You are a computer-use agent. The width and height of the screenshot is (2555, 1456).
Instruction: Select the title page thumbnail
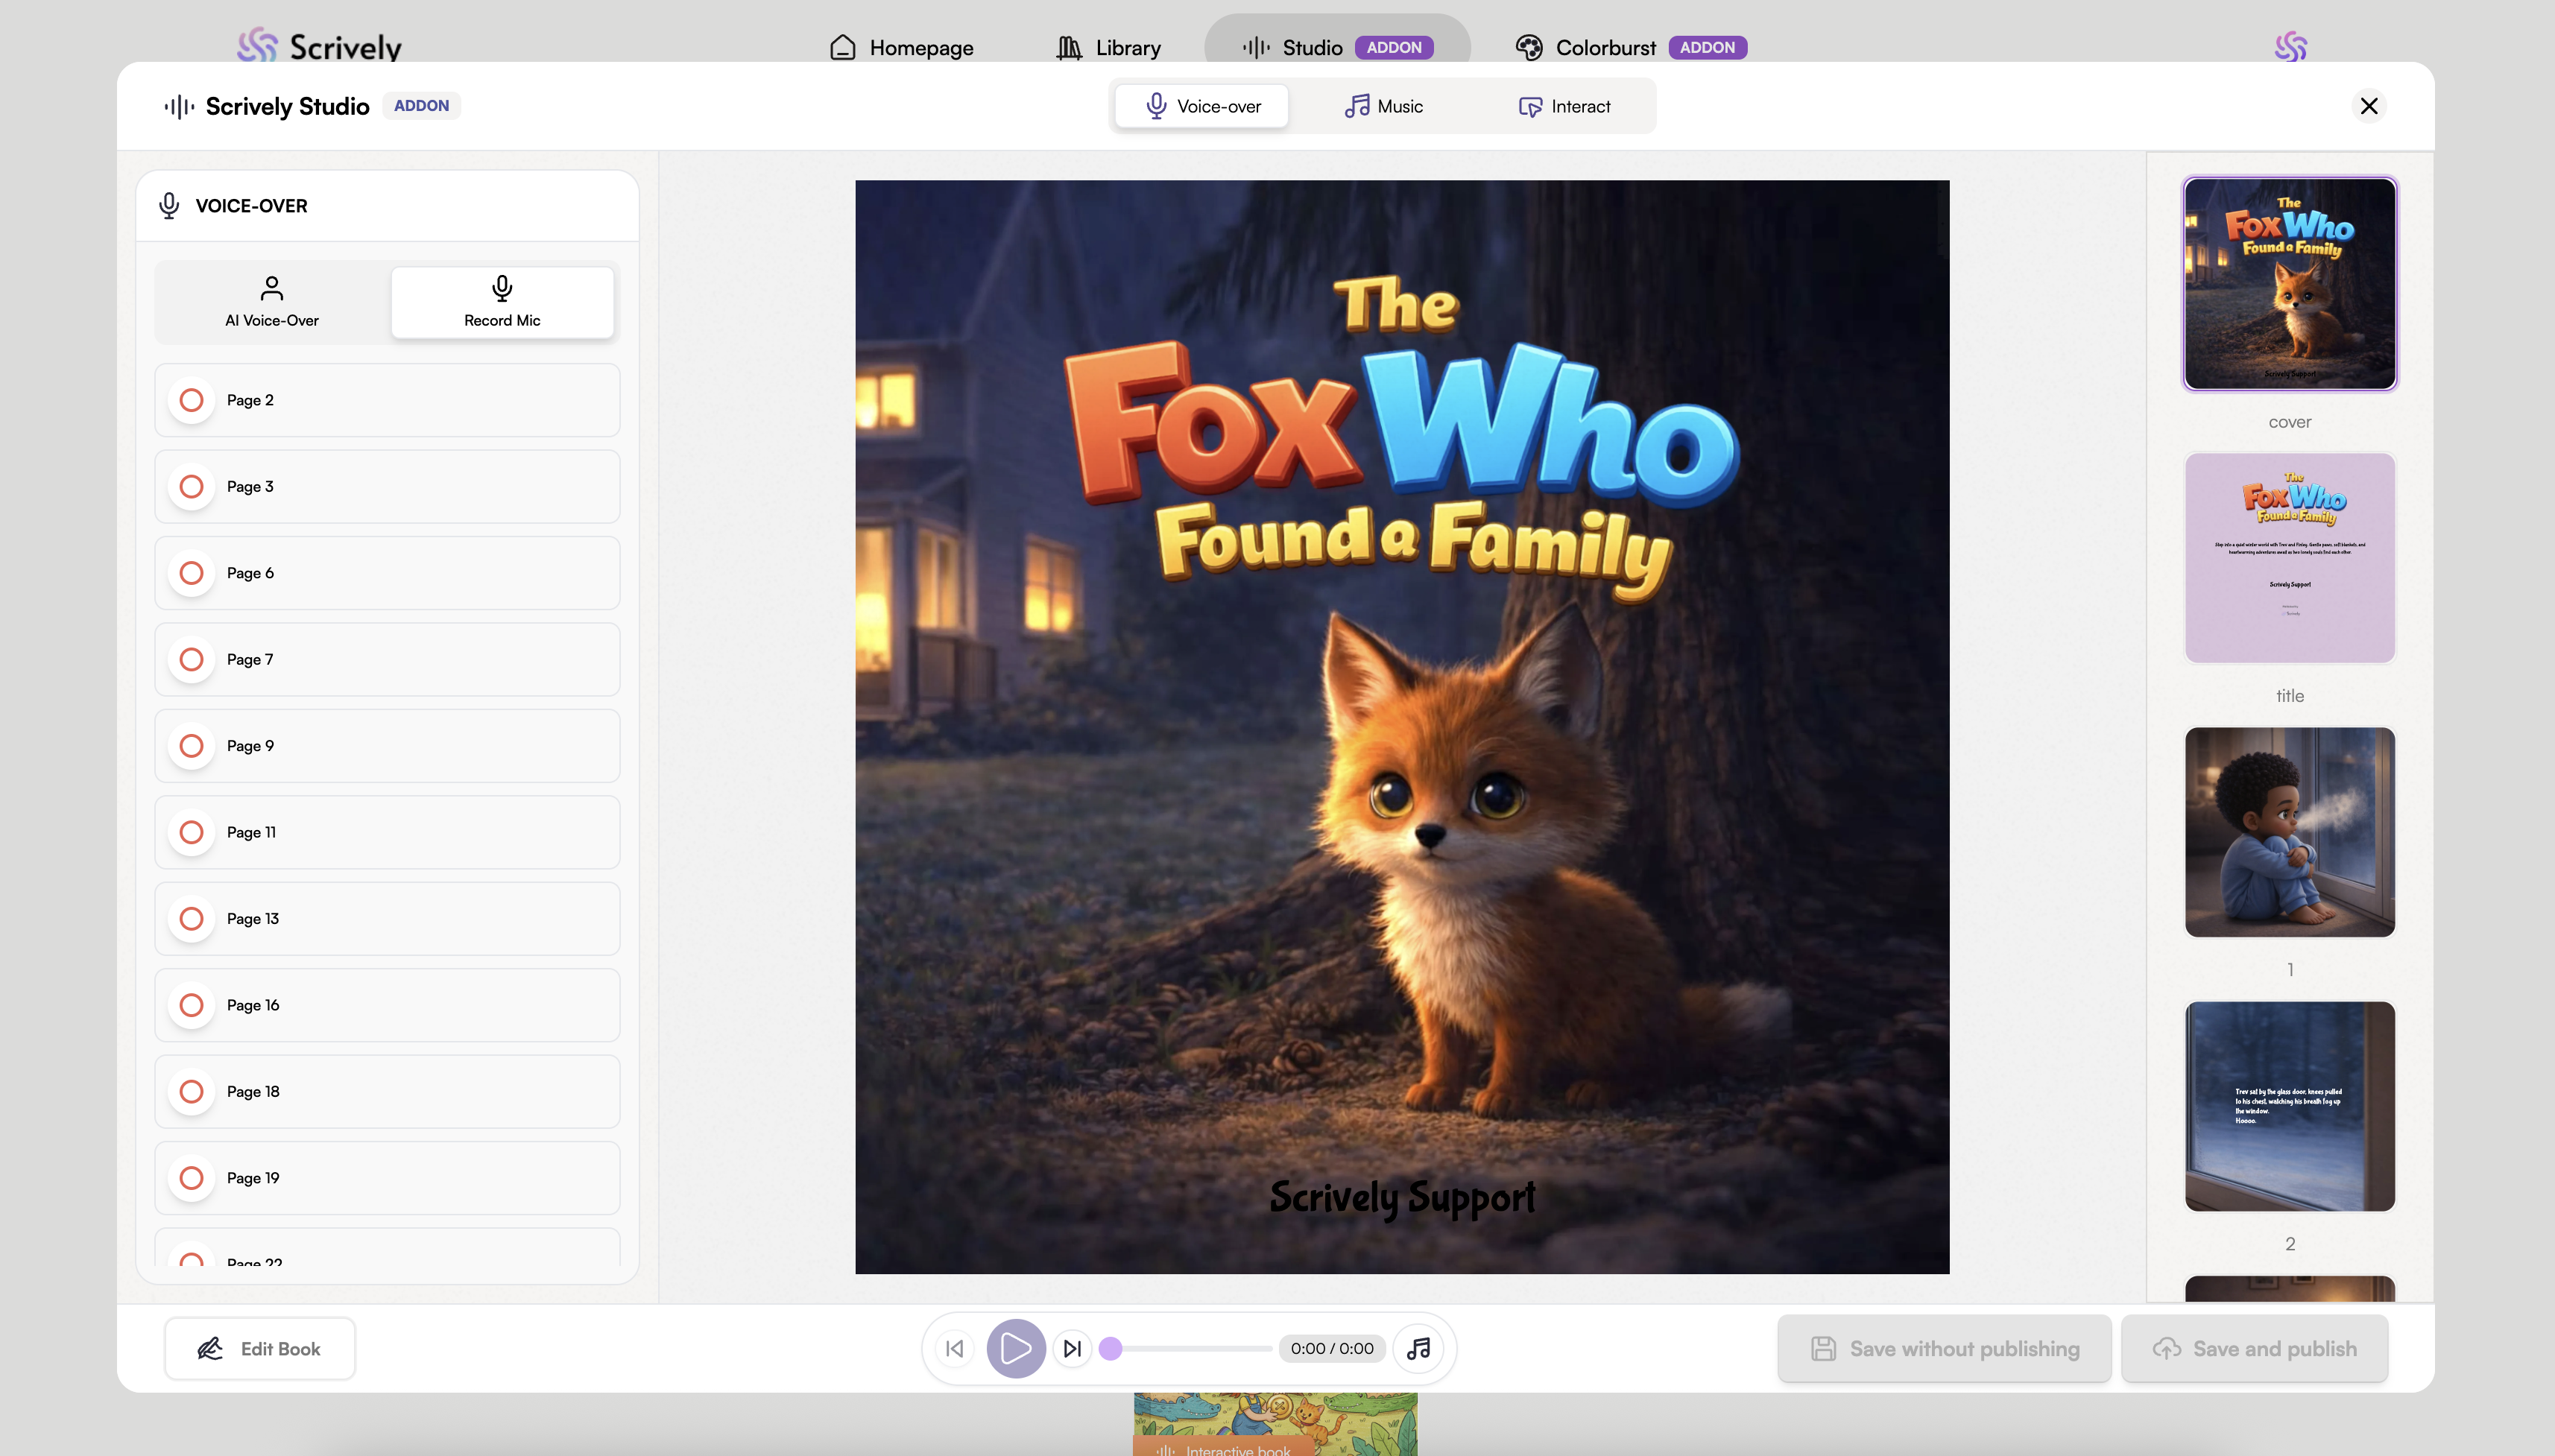(2289, 558)
